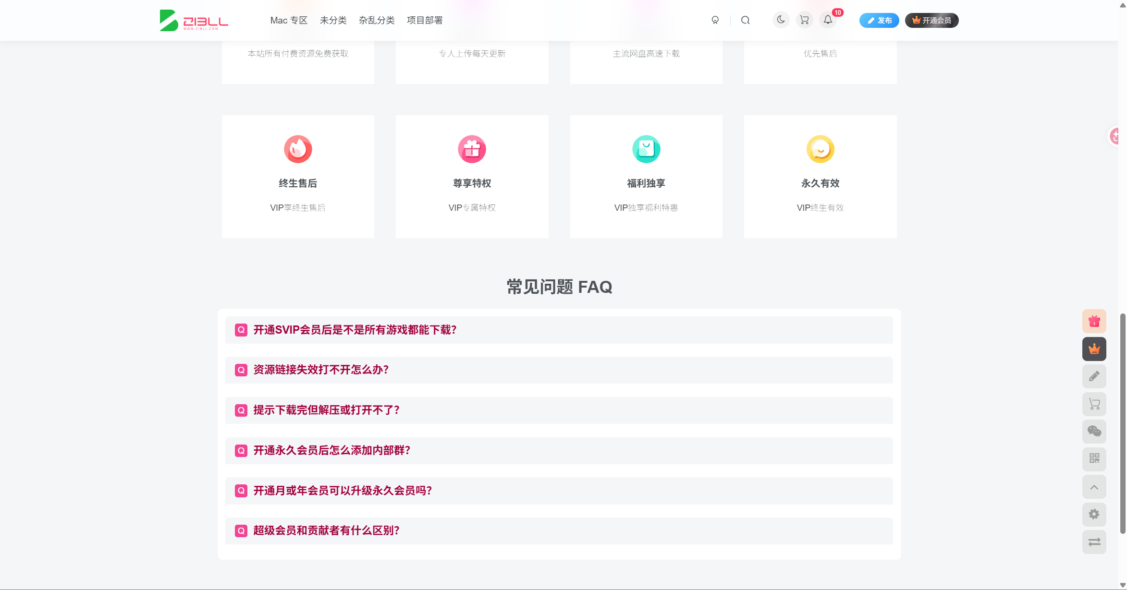Toggle dark mode with the moon icon
Viewport: 1127px width, 590px height.
click(x=780, y=20)
